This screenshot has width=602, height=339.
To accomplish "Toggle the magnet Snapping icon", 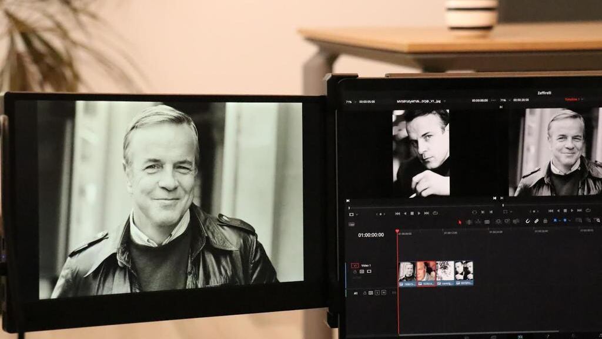I will (527, 221).
